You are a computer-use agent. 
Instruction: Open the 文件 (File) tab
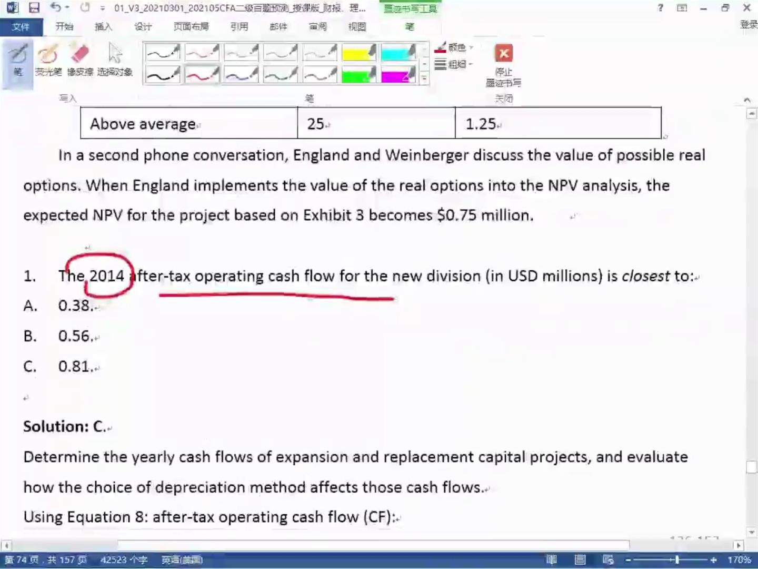[21, 26]
